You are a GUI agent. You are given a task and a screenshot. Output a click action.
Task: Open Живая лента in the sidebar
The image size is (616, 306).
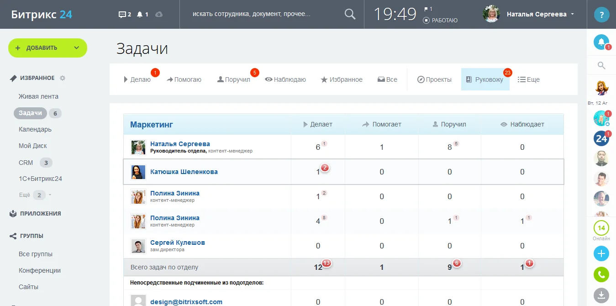38,96
